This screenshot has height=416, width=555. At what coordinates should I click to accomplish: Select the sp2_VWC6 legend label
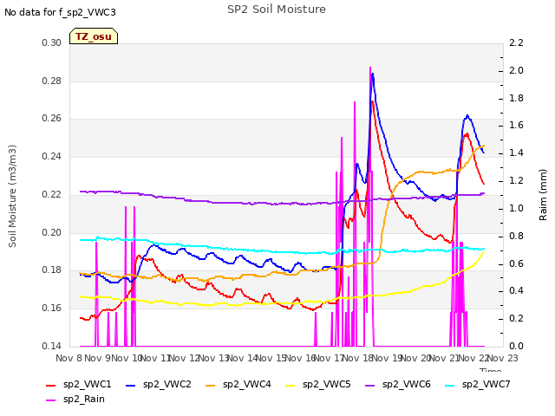407,385
